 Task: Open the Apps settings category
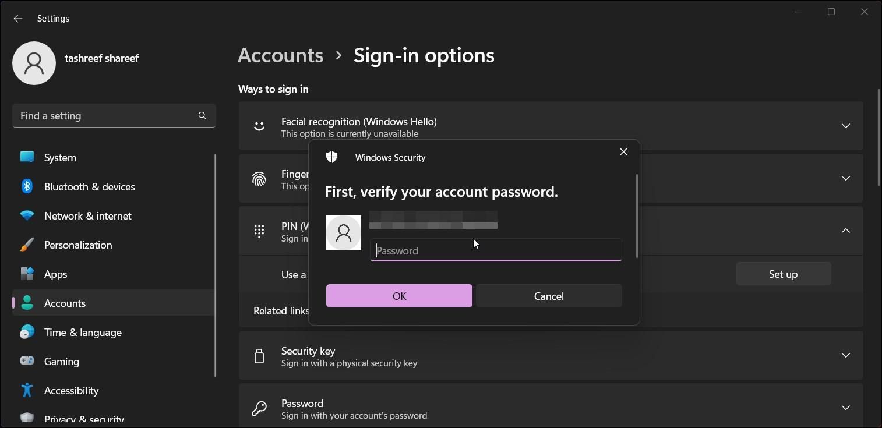pos(55,274)
